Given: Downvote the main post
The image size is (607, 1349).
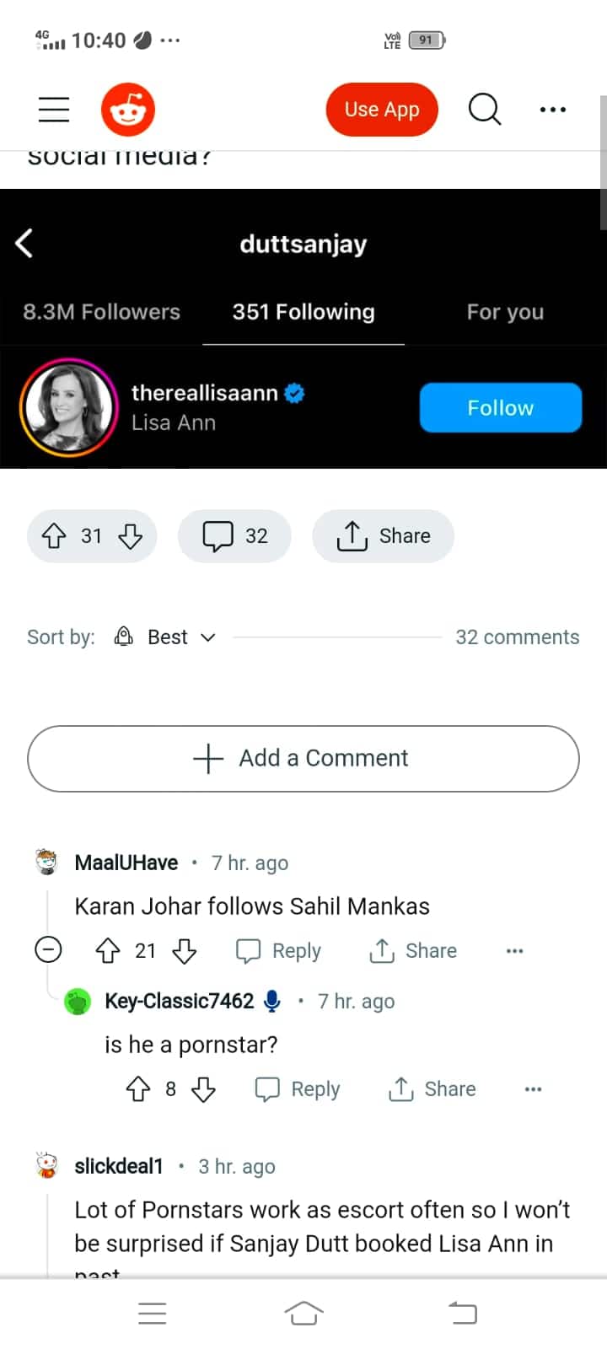Looking at the screenshot, I should (131, 536).
